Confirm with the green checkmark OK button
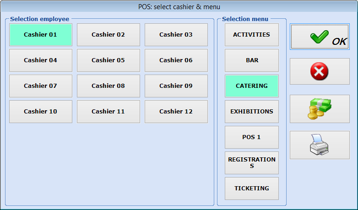Viewport: 358px width, 210px height. (x=320, y=37)
